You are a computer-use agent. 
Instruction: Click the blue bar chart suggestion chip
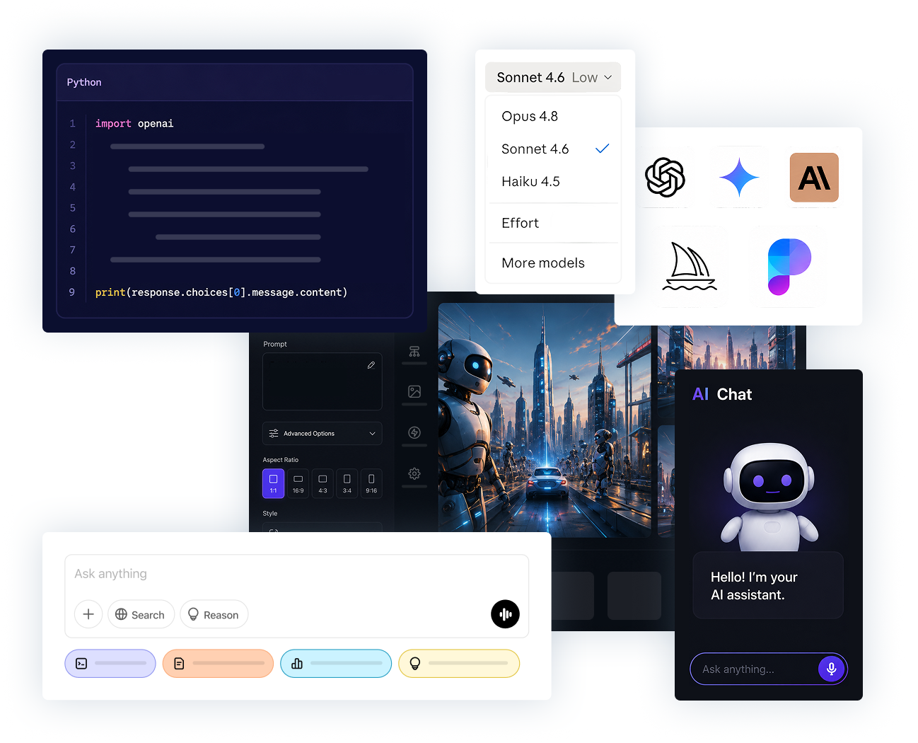[336, 664]
